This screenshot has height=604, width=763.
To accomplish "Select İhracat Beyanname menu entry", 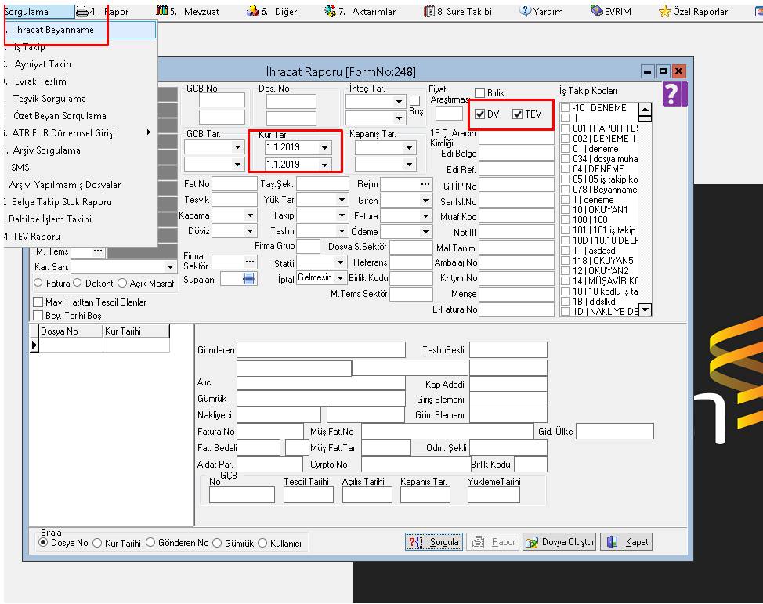I will [x=81, y=30].
